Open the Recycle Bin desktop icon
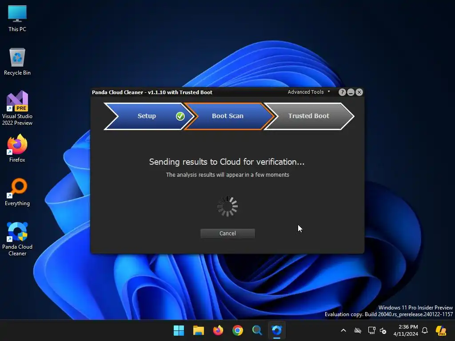 pos(17,62)
